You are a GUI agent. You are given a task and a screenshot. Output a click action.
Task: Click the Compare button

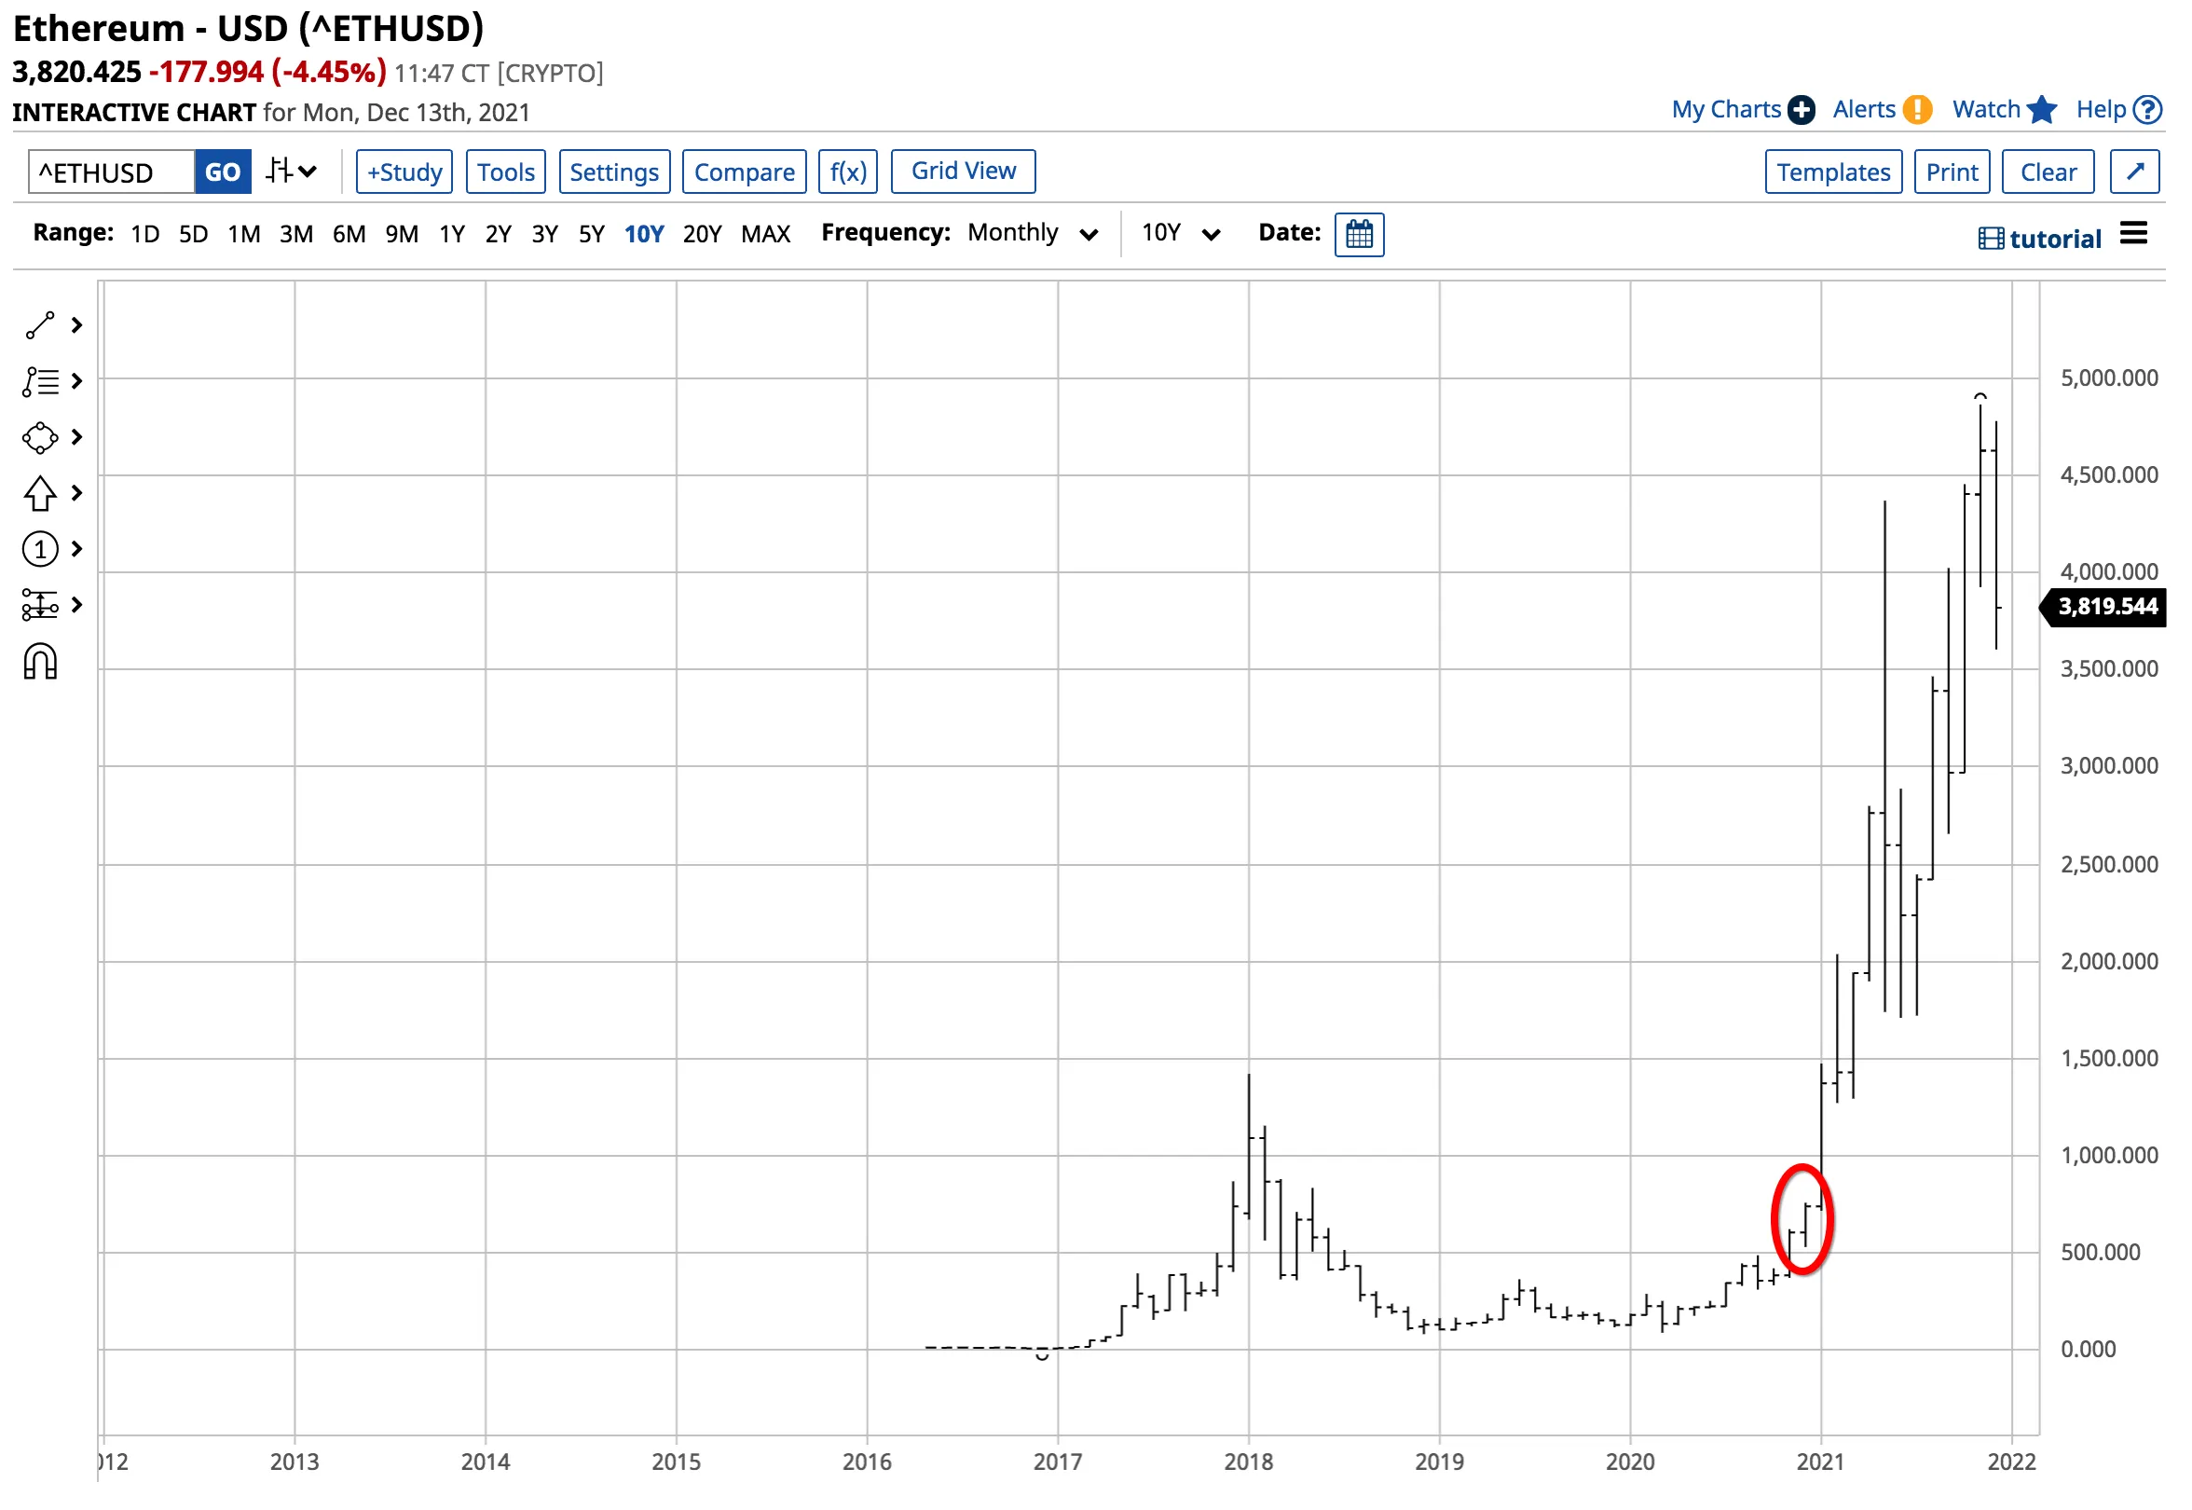click(745, 172)
